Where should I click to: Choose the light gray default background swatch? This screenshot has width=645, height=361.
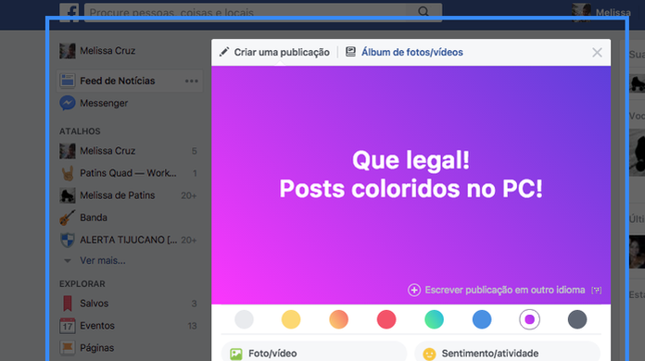(244, 319)
